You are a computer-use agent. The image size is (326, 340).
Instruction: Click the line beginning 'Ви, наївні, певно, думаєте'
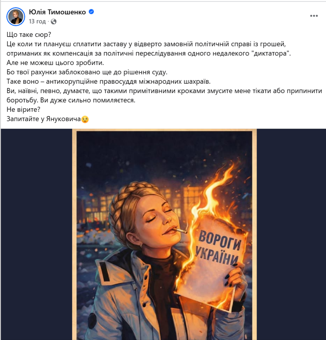164,95
